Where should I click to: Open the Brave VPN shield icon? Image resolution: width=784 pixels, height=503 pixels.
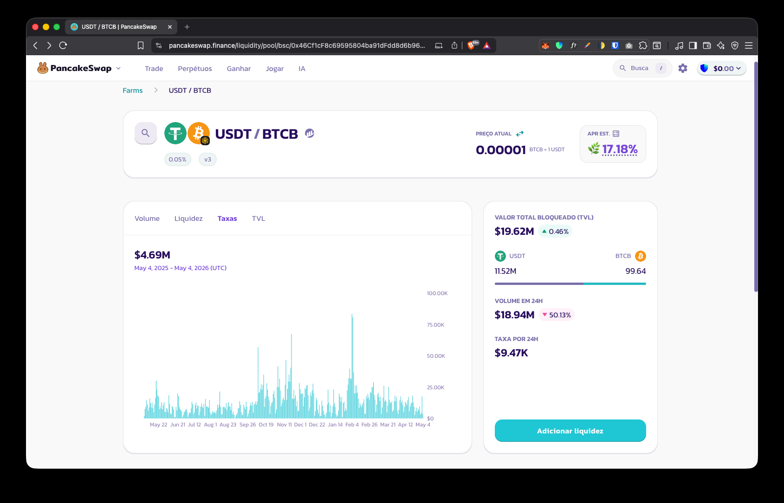coord(735,45)
